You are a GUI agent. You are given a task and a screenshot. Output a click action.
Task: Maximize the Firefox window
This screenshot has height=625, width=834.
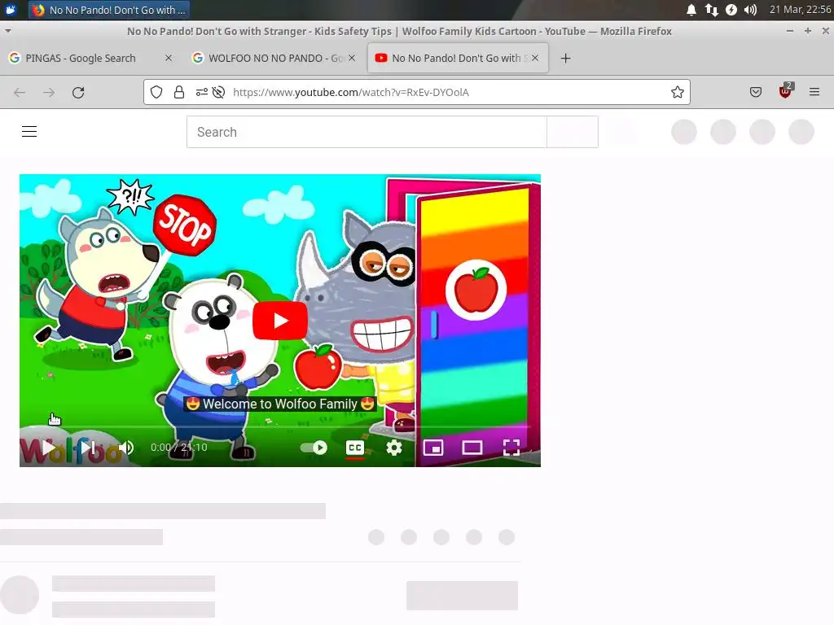[x=808, y=31]
